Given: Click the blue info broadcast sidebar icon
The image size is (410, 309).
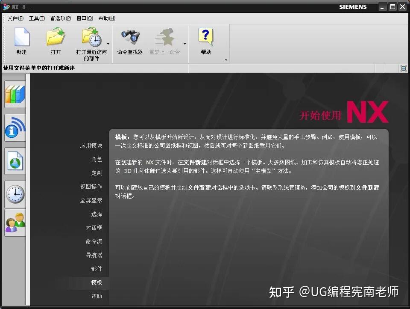Looking at the screenshot, I should tap(15, 128).
